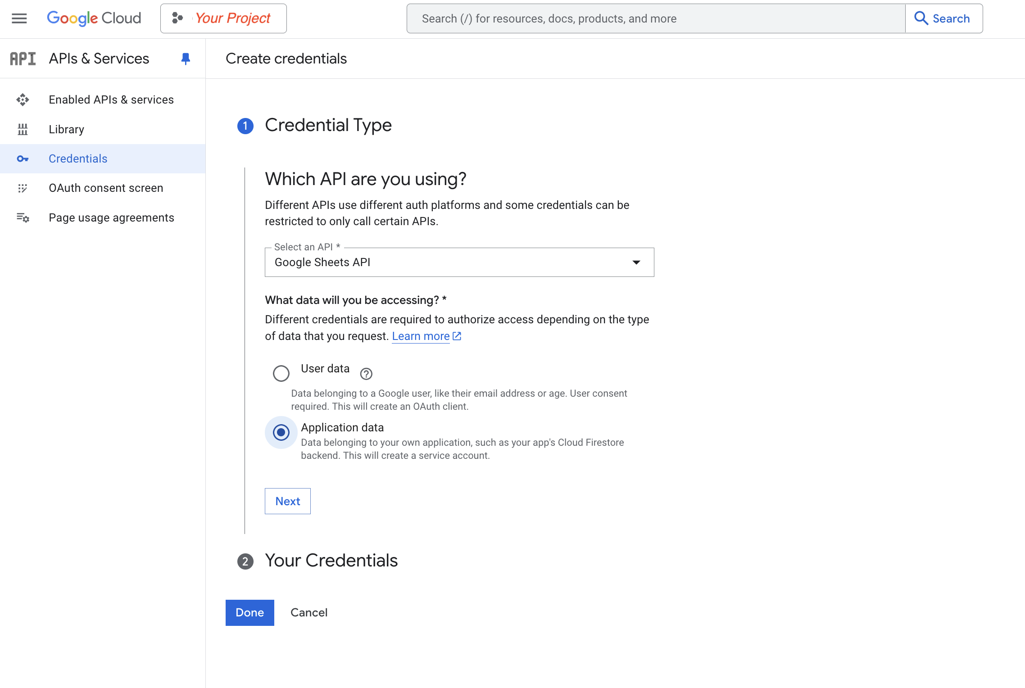
Task: Click the Cancel button
Action: click(x=309, y=612)
